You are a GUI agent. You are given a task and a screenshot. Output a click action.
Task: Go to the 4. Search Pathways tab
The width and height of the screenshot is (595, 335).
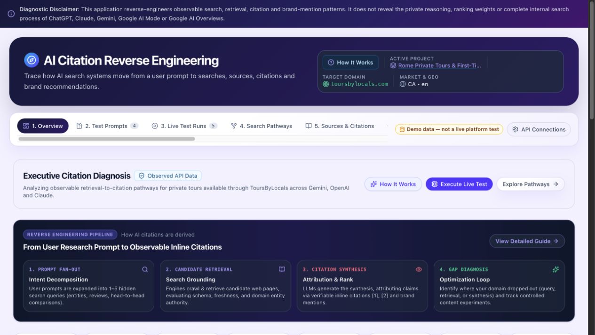coord(262,126)
